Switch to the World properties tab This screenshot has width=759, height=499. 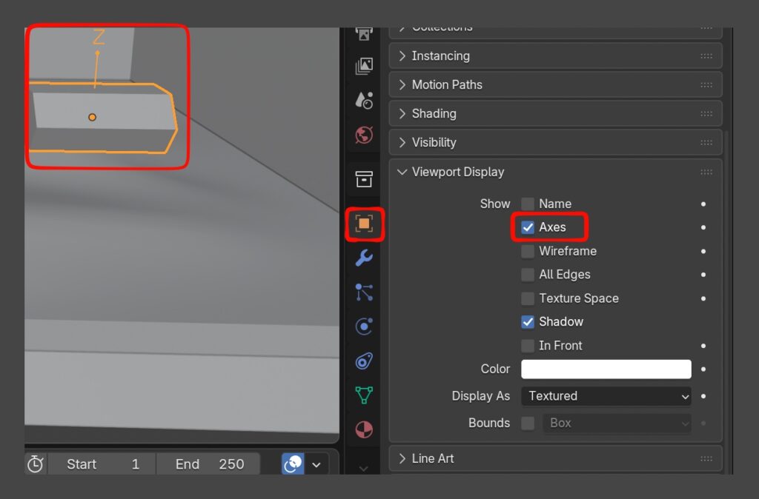(x=364, y=135)
